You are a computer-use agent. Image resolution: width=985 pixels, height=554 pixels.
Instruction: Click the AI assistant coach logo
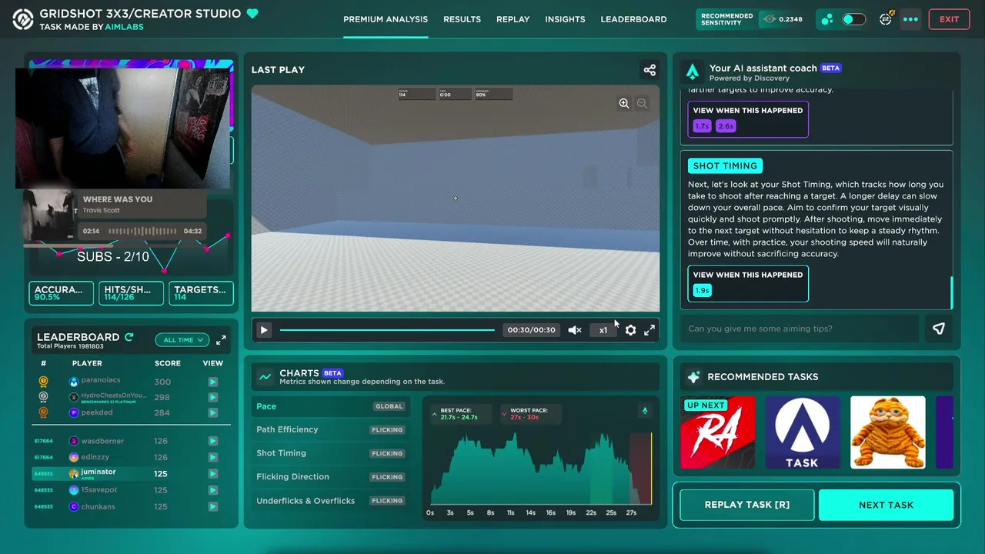[693, 72]
